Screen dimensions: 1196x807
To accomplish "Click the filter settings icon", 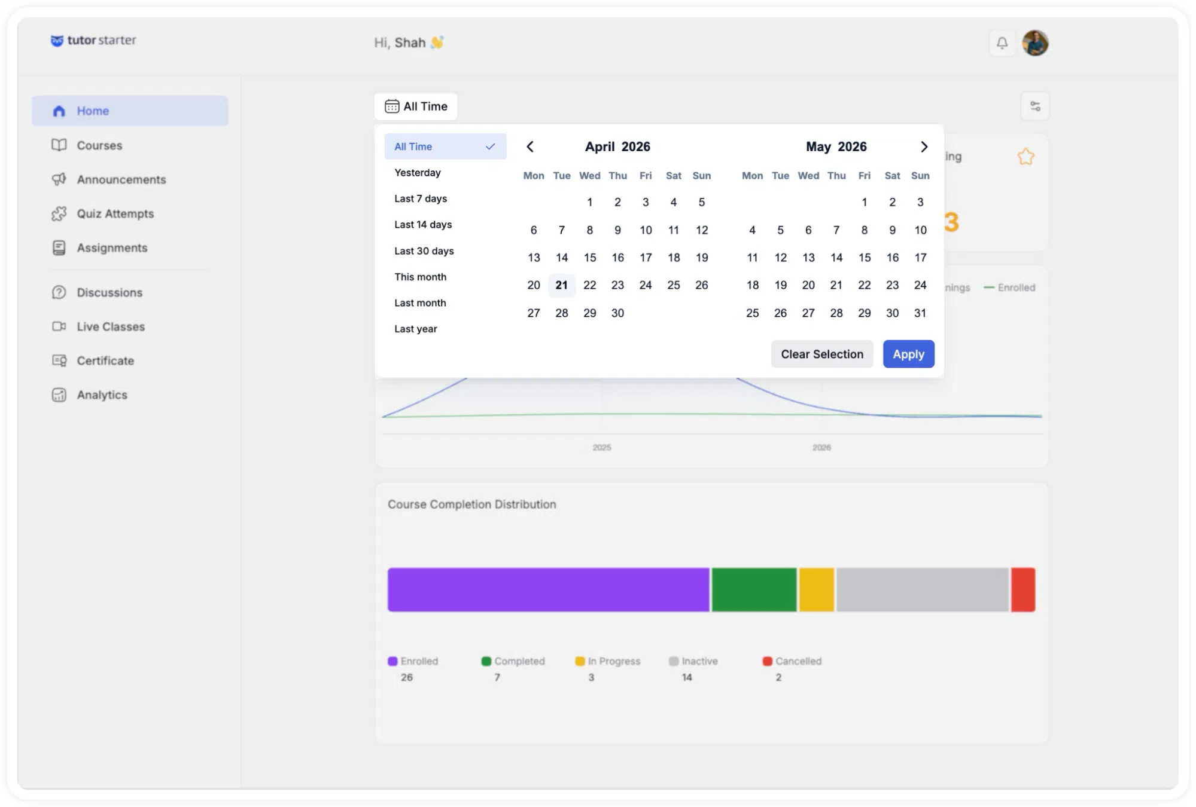I will [1035, 106].
